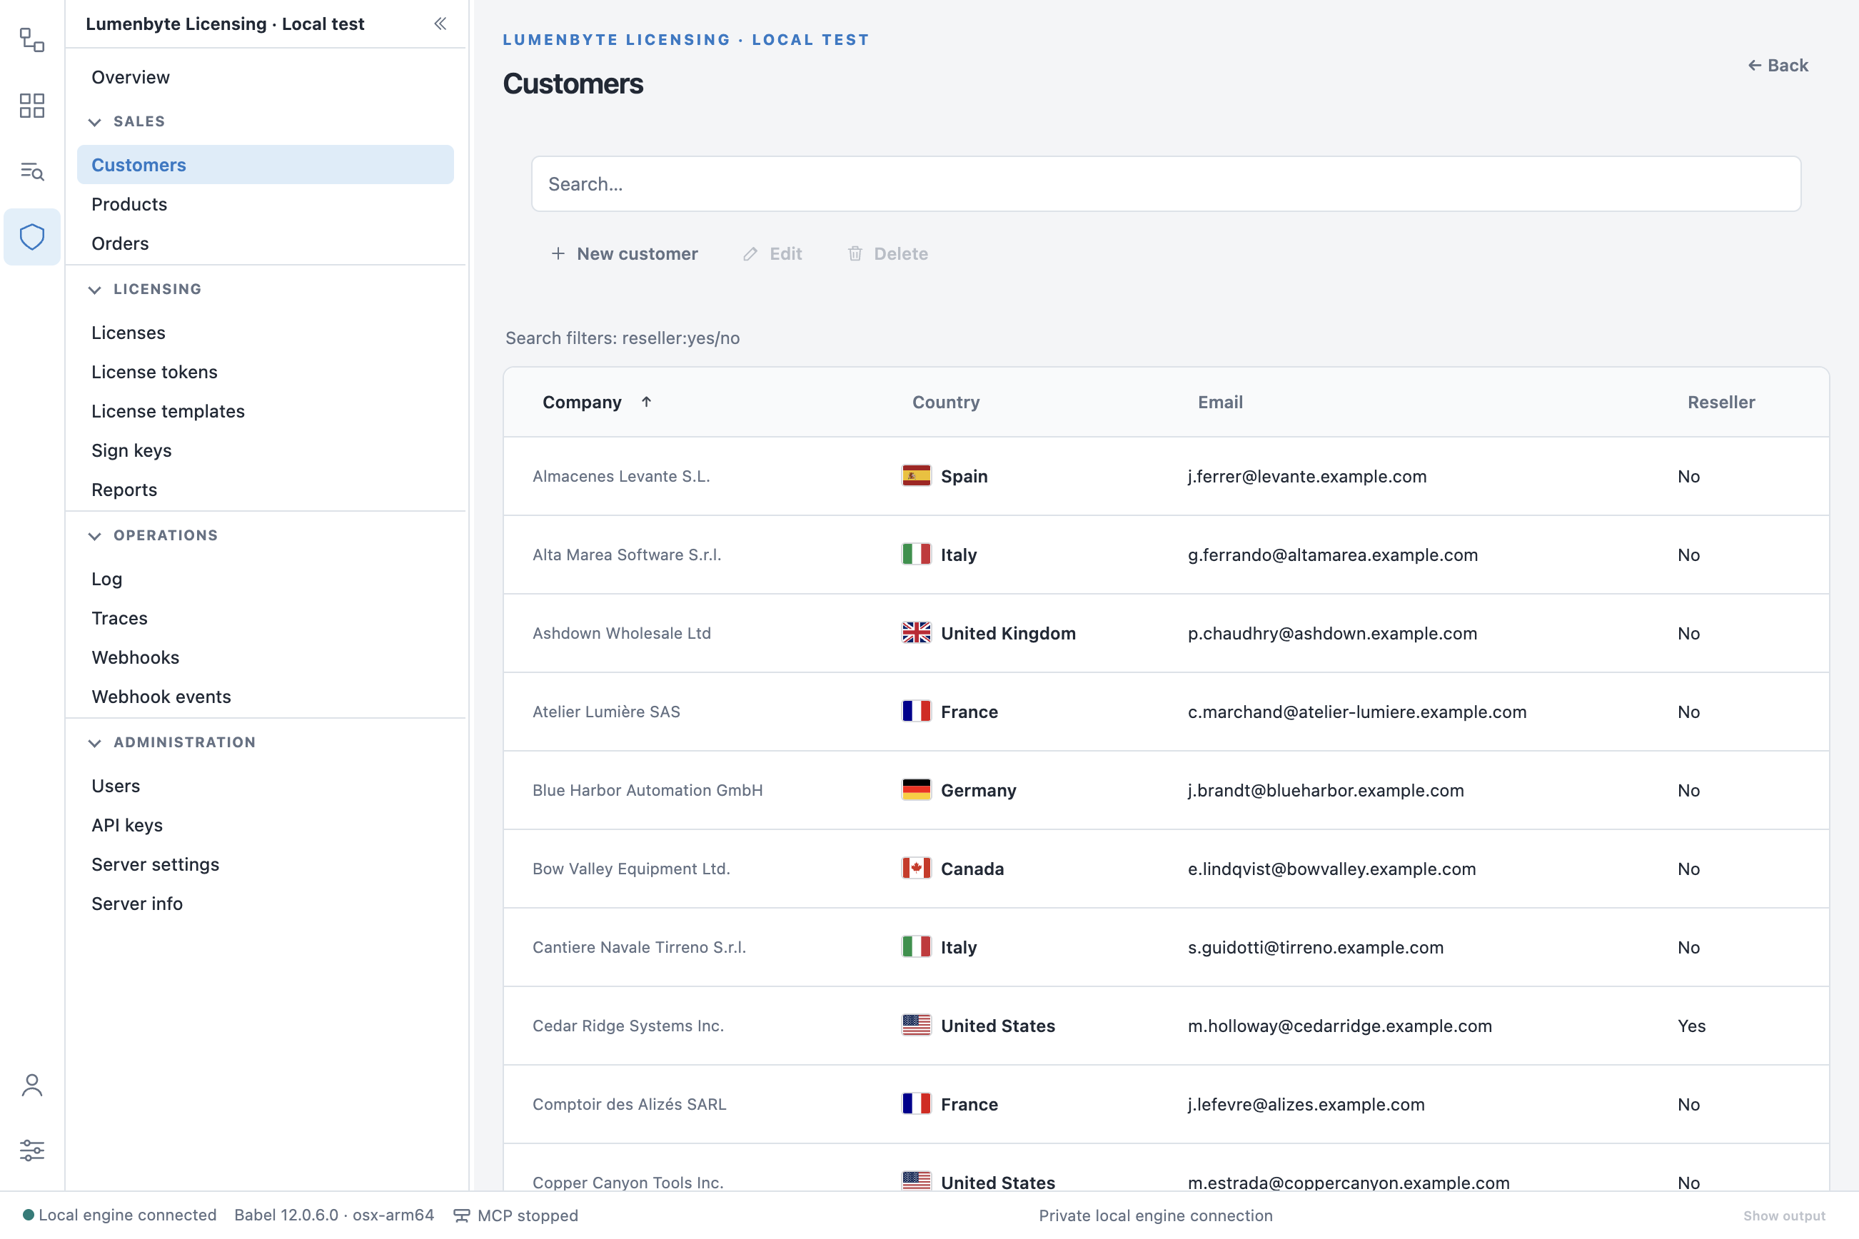The width and height of the screenshot is (1859, 1239).
Task: Select Cedar Ridge Systems Inc. company
Action: (628, 1026)
